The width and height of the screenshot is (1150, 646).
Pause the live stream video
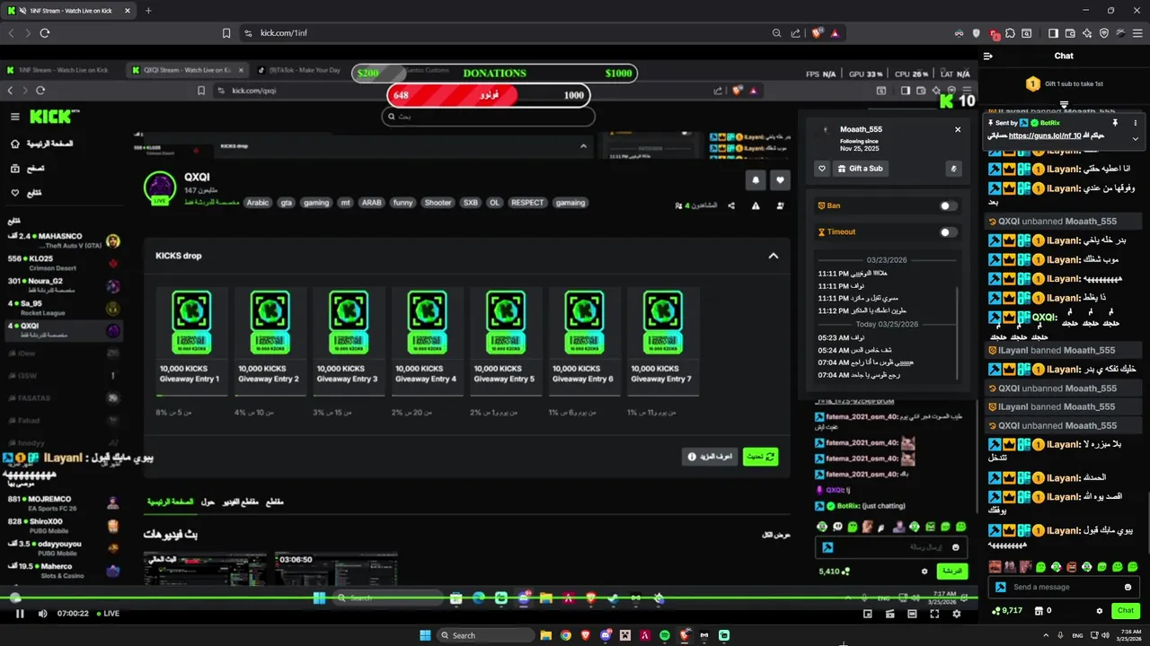(x=20, y=614)
